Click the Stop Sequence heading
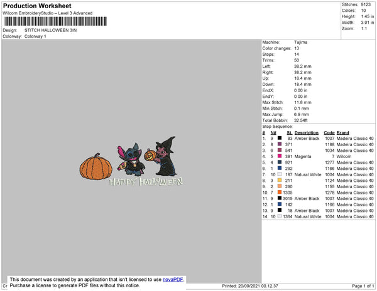377x291 pixels. click(x=278, y=127)
